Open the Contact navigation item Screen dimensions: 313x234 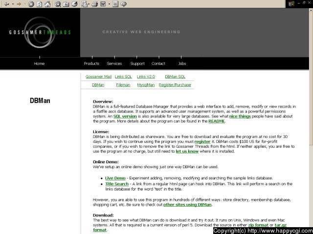point(158,63)
